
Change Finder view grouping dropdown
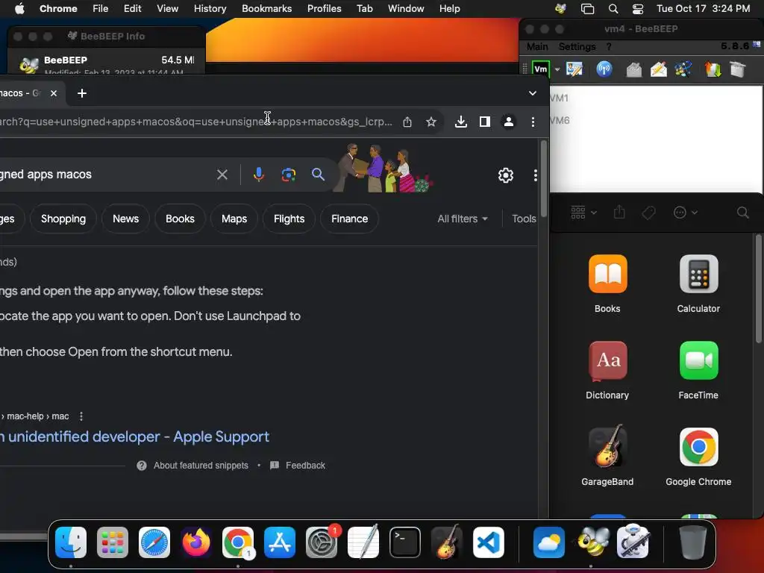(583, 213)
